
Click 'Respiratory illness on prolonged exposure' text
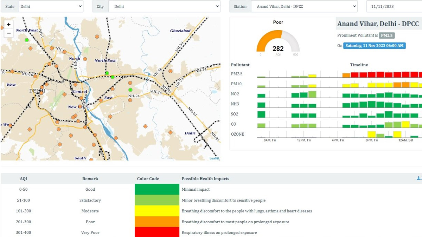coord(219,232)
